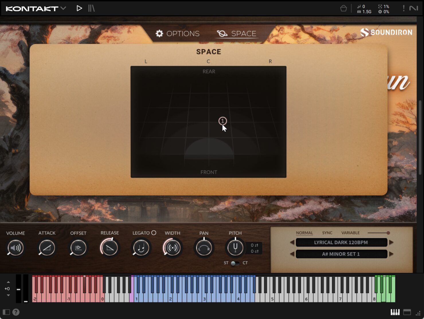Click the help question mark button
Screen dimensions: 424x319
(16, 312)
